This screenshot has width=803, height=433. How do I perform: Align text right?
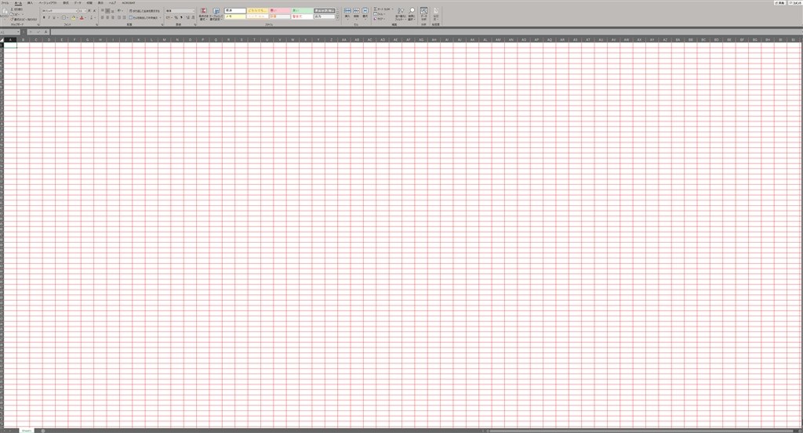coord(113,17)
